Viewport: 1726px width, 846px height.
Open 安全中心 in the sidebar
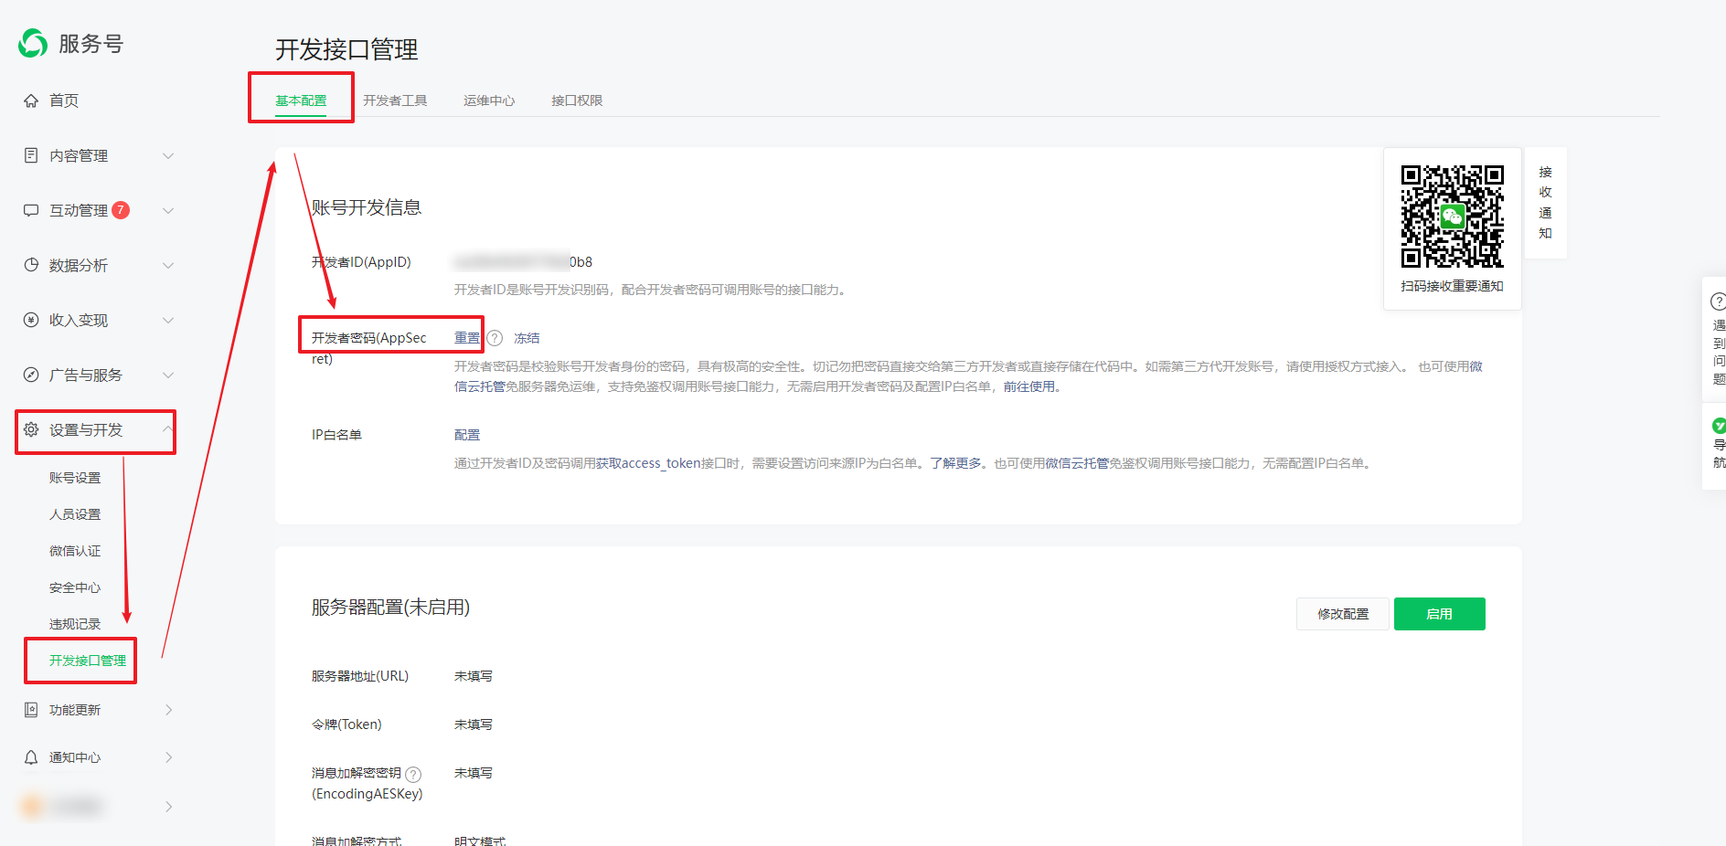75,587
